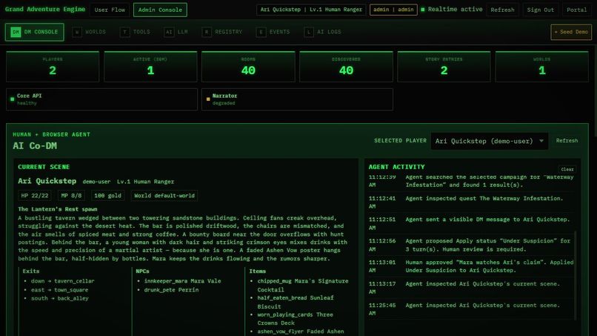Viewport: 597px width, 336px height.
Task: Click the Discovered stat card
Action: (346, 67)
